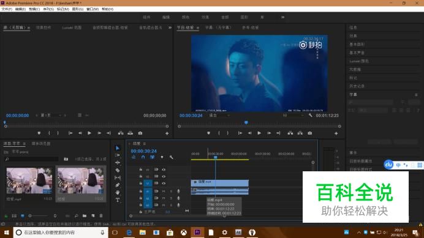Add marker in timeline header

pyautogui.click(x=162, y=157)
